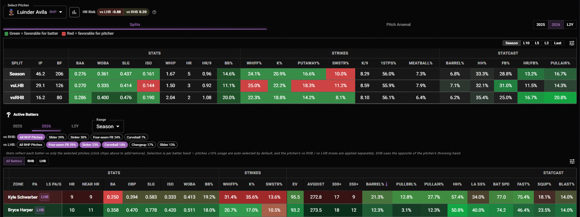Image resolution: width=580 pixels, height=217 pixels.
Task: Click the top-right L2Y year button
Action: pyautogui.click(x=570, y=24)
